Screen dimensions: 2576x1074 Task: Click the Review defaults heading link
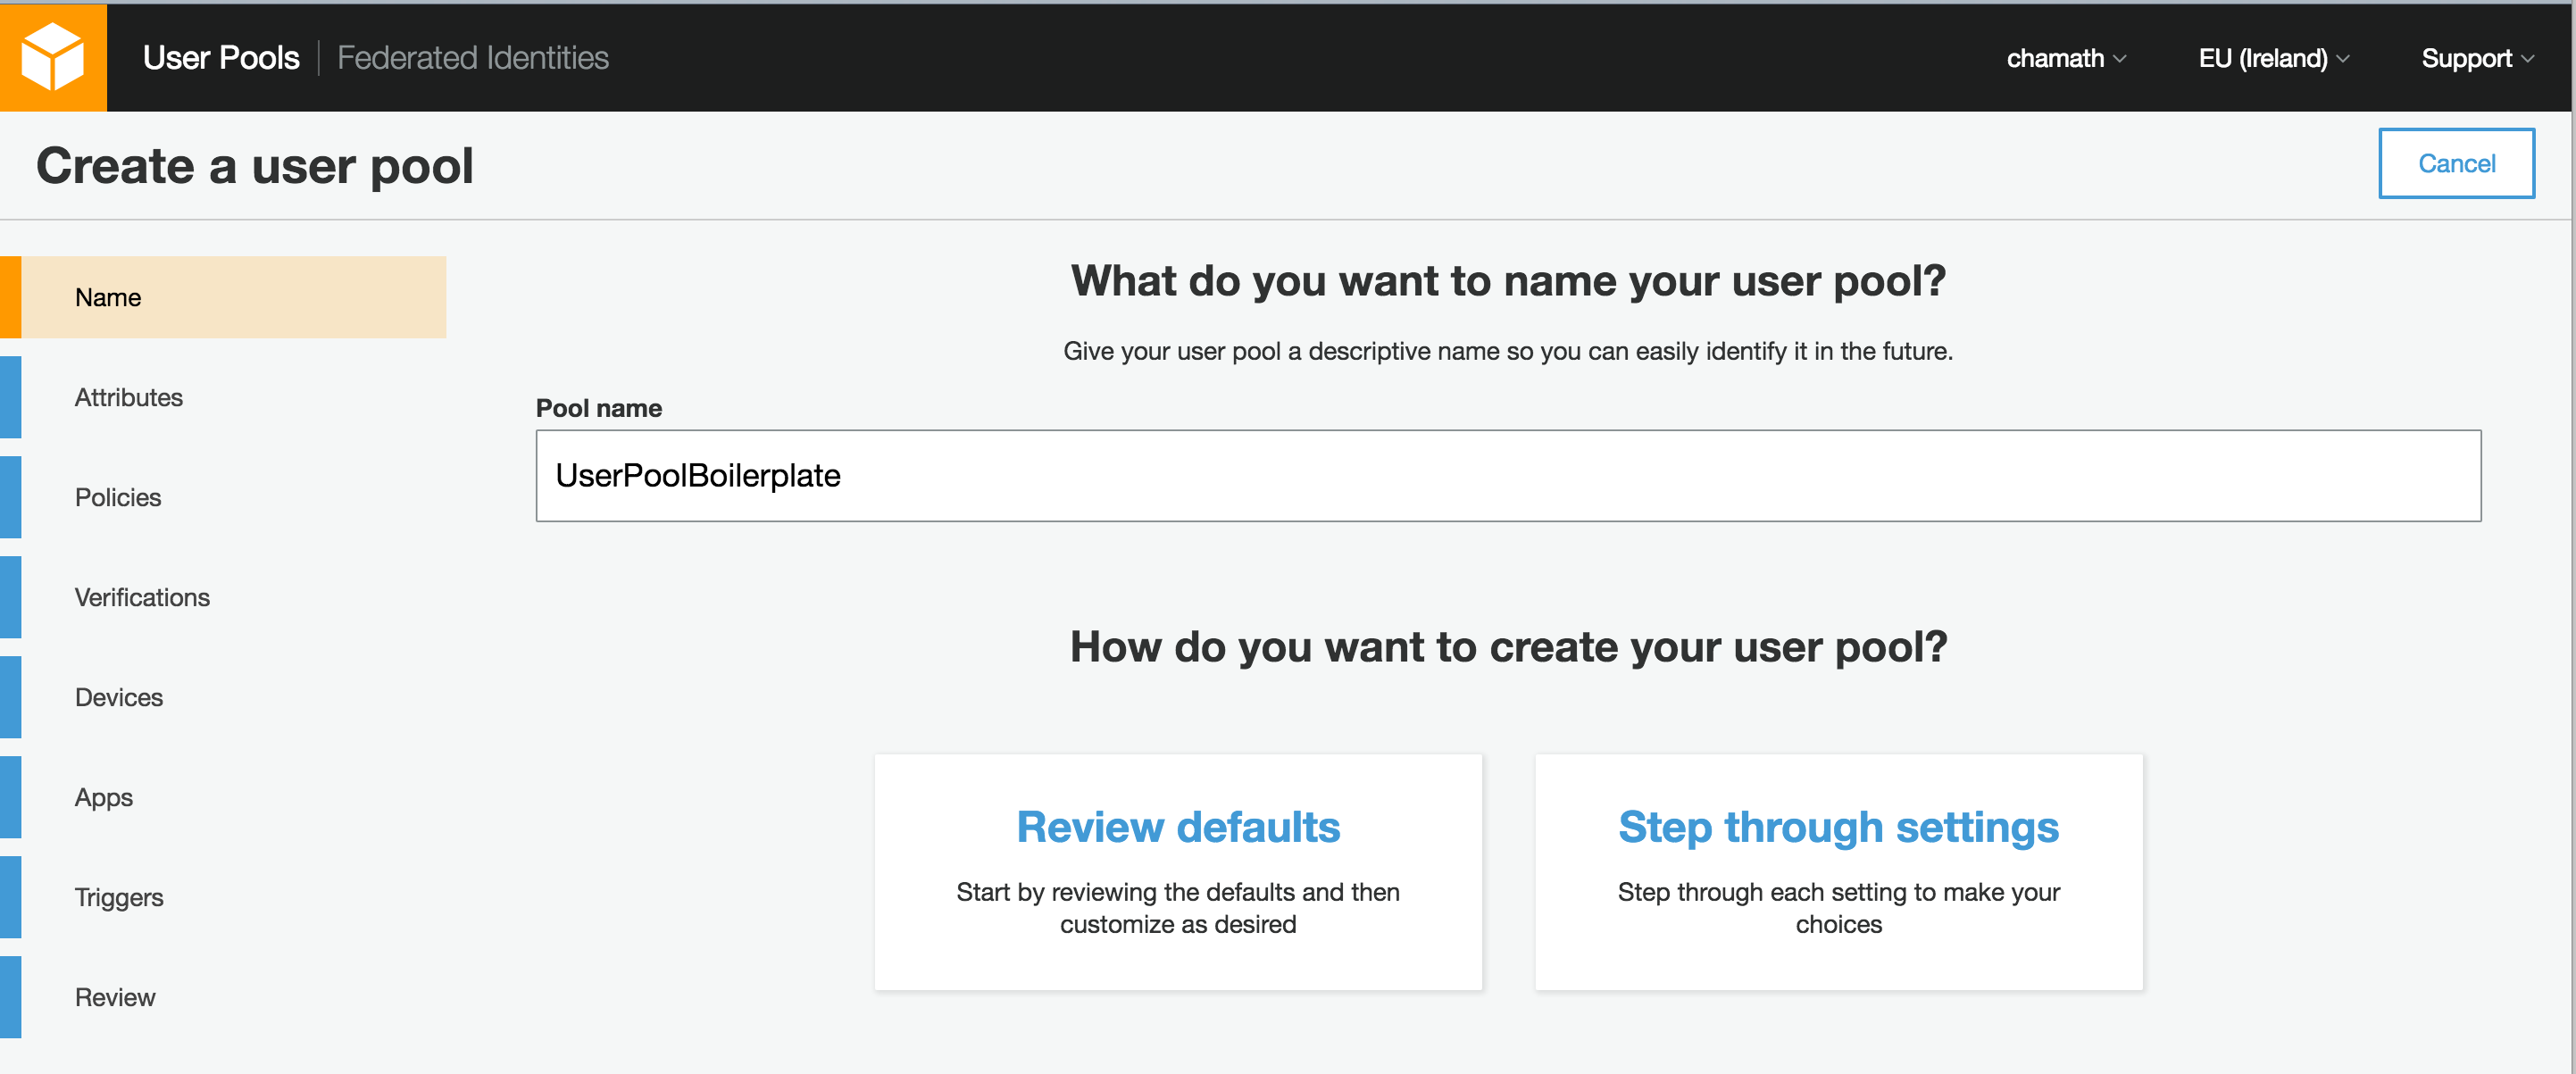pyautogui.click(x=1177, y=827)
